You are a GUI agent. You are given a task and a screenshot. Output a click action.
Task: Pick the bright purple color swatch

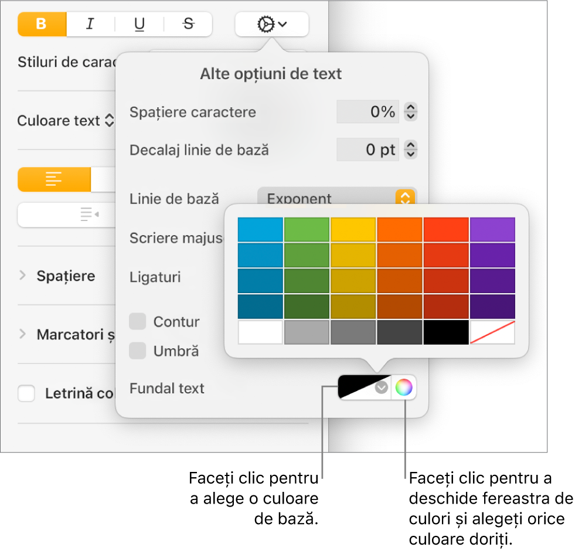(492, 229)
